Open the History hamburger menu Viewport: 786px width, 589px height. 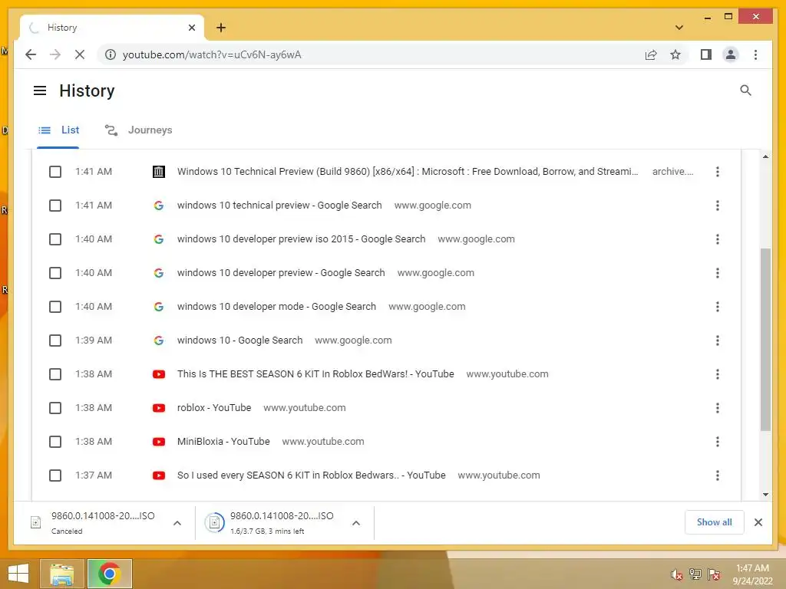pos(40,90)
